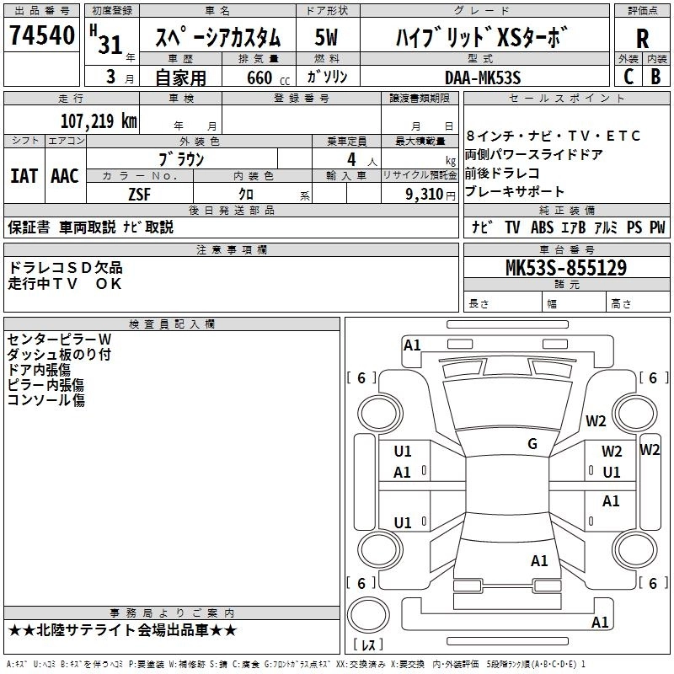Click PS in genuine equipment list

(x=634, y=227)
